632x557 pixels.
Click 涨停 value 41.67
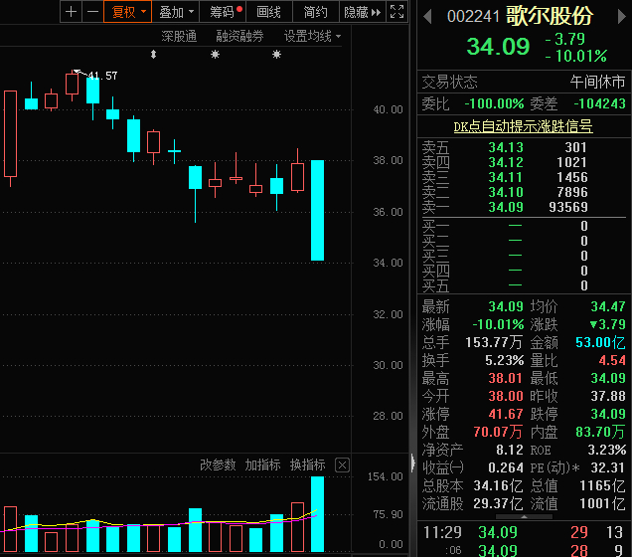[x=506, y=414]
